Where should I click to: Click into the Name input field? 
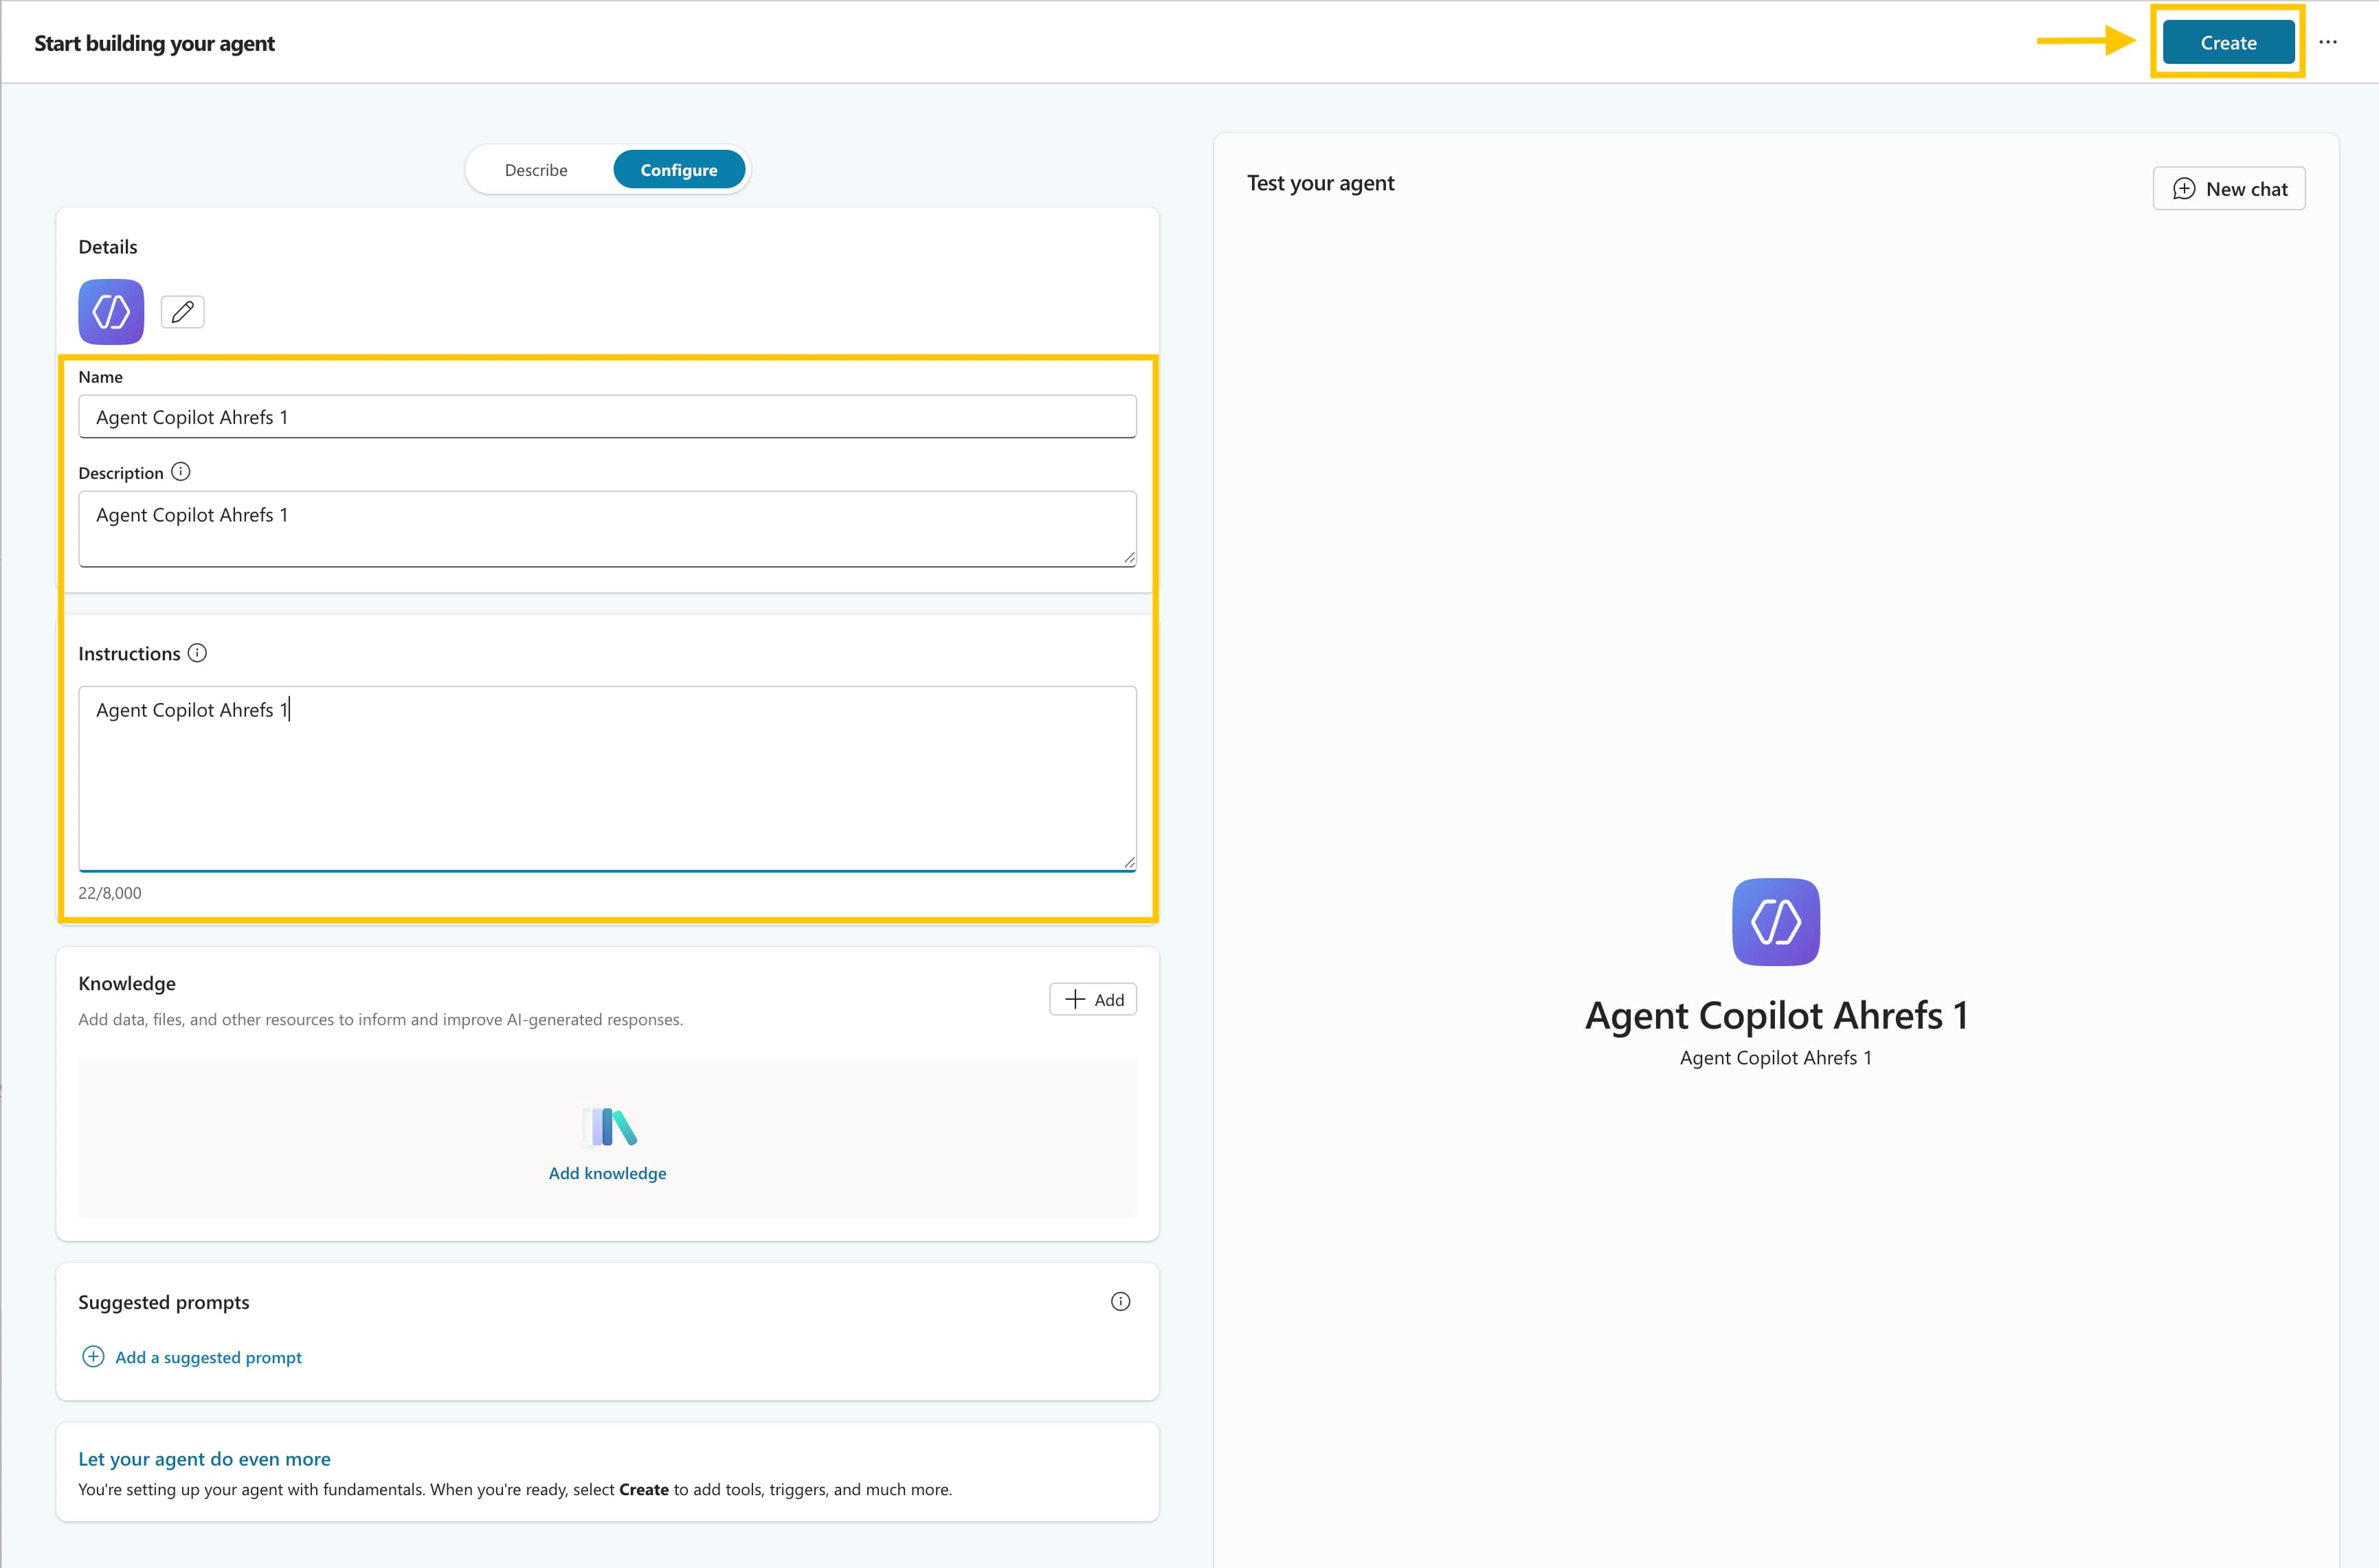pyautogui.click(x=606, y=417)
